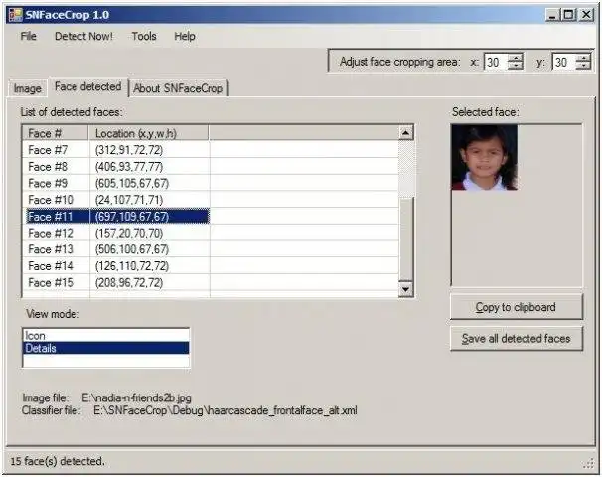Maximize the SNFaceCrop window
This screenshot has width=602, height=477.
[x=569, y=15]
